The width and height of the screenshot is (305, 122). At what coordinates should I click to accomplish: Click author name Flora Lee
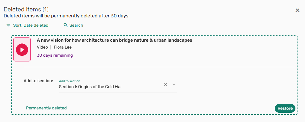click(63, 47)
